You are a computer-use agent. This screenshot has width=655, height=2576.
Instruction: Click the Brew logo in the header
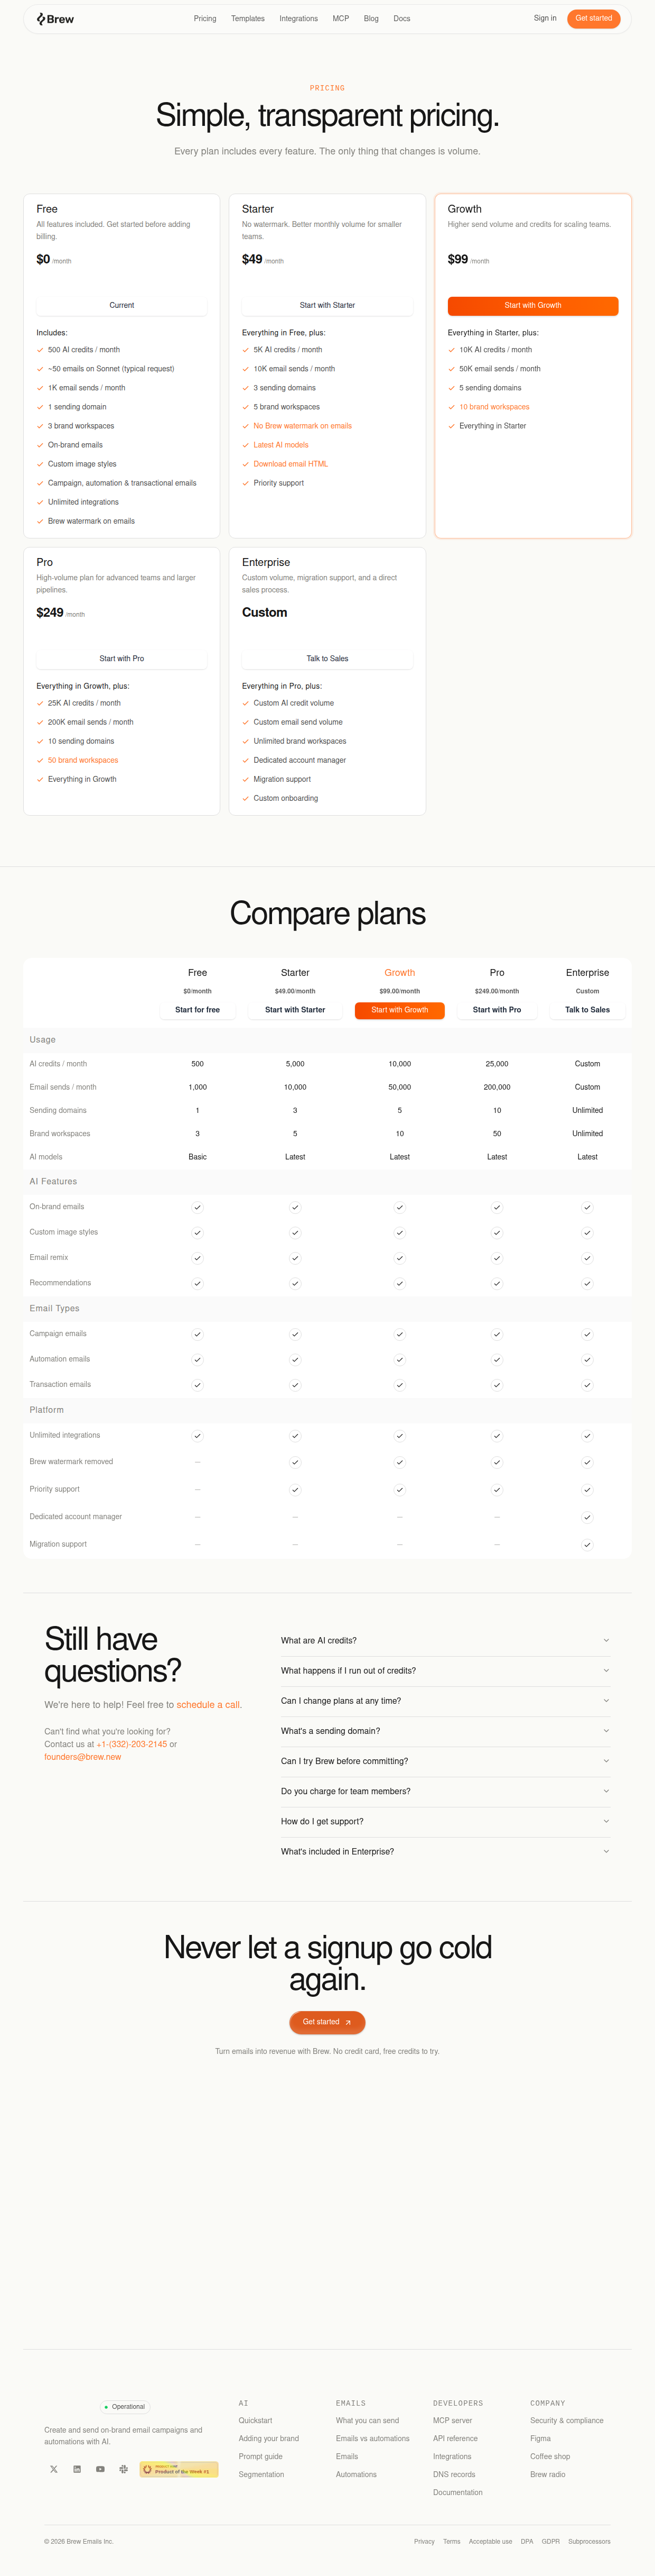point(55,19)
